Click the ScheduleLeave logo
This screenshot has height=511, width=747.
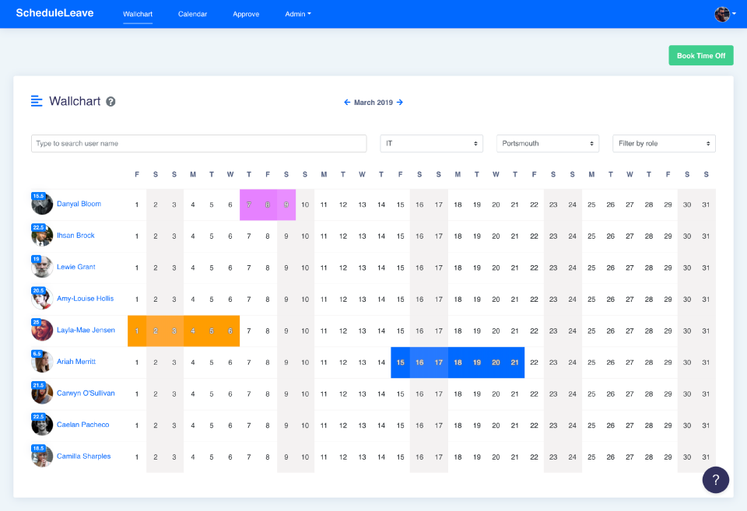pyautogui.click(x=54, y=13)
